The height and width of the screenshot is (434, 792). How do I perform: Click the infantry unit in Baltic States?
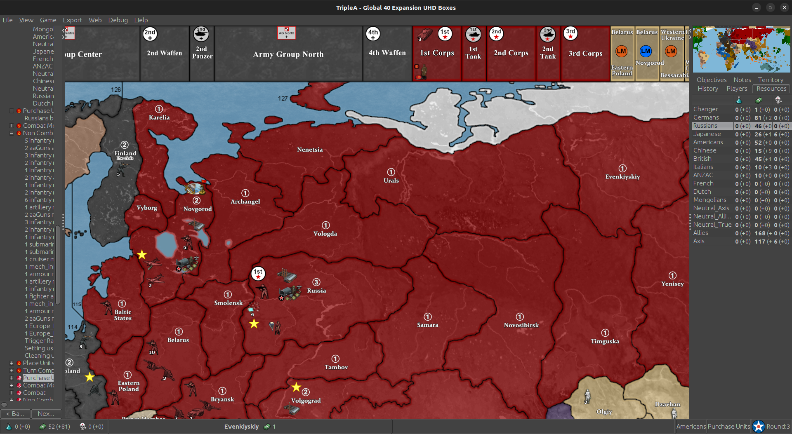107,307
